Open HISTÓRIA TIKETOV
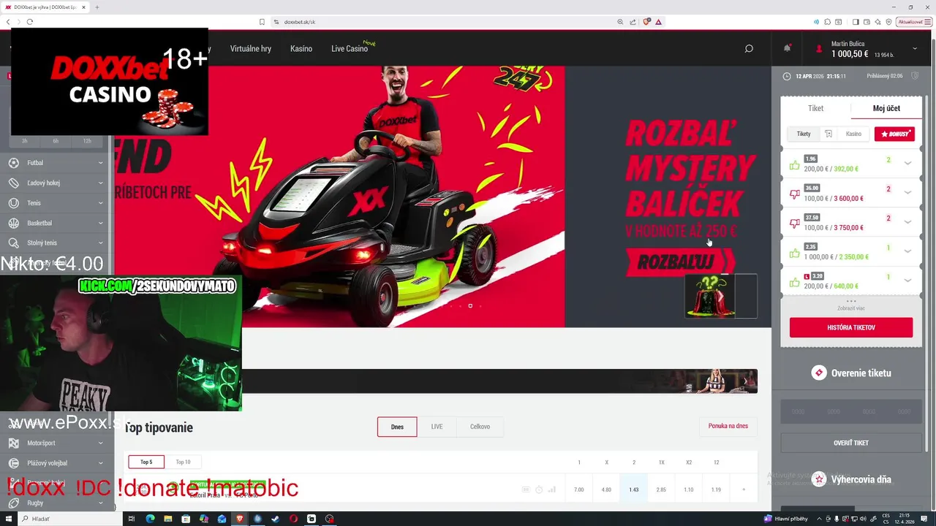Image resolution: width=936 pixels, height=526 pixels. [851, 327]
